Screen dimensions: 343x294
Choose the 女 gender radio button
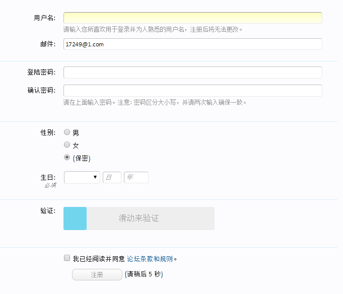pyautogui.click(x=67, y=145)
